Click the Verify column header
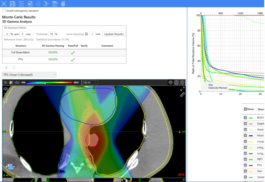 tap(84, 46)
